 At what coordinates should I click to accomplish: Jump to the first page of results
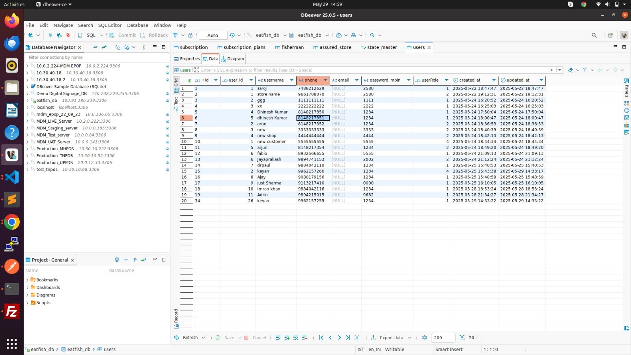[x=321, y=338]
